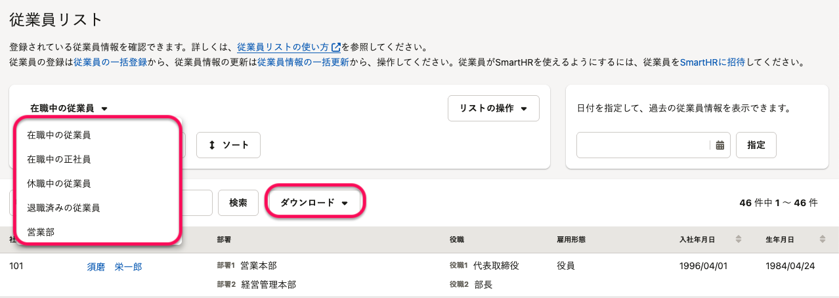The height and width of the screenshot is (298, 839).
Task: Click the ソート button with arrows icon
Action: 228,145
